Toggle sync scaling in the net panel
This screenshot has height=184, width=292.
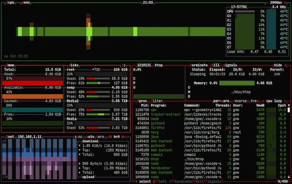pyautogui.click(x=78, y=137)
